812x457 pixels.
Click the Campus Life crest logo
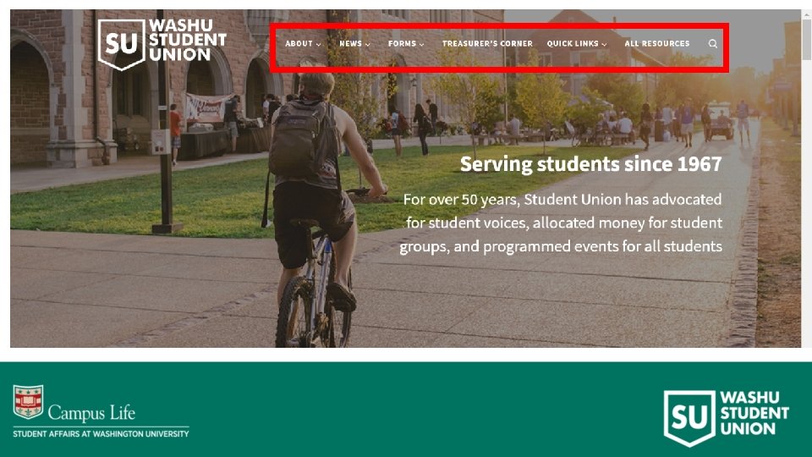tap(28, 401)
